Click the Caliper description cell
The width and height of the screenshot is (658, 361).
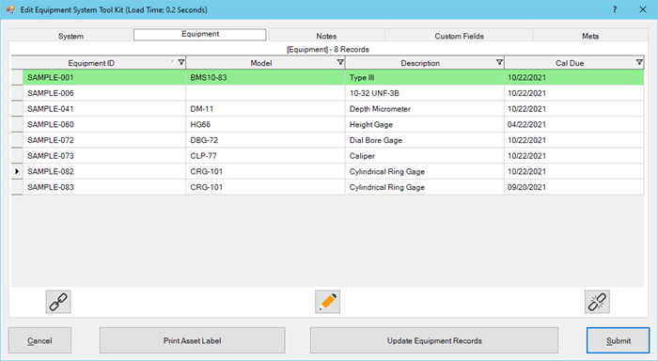tap(424, 156)
